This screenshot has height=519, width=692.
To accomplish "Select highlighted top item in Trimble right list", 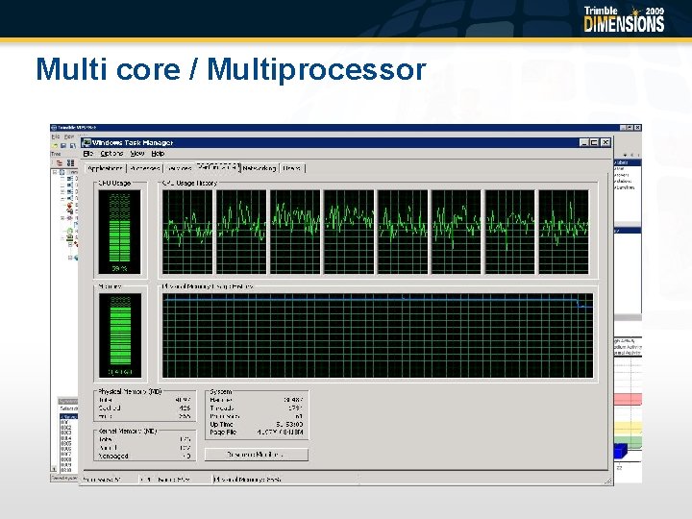I will (x=627, y=162).
